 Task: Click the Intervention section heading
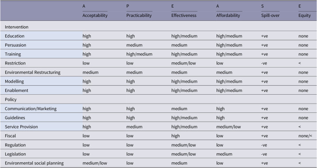point(16,27)
